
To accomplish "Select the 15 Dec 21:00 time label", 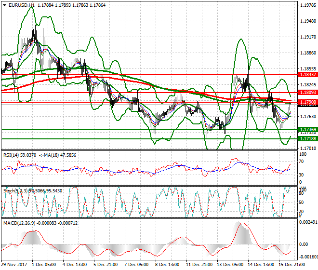I will click(x=292, y=265).
